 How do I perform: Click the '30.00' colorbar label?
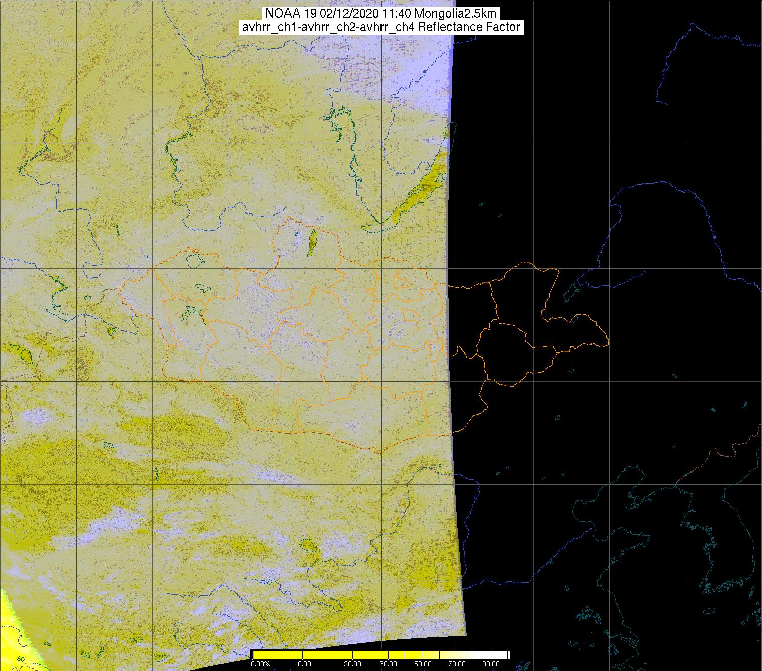389,664
